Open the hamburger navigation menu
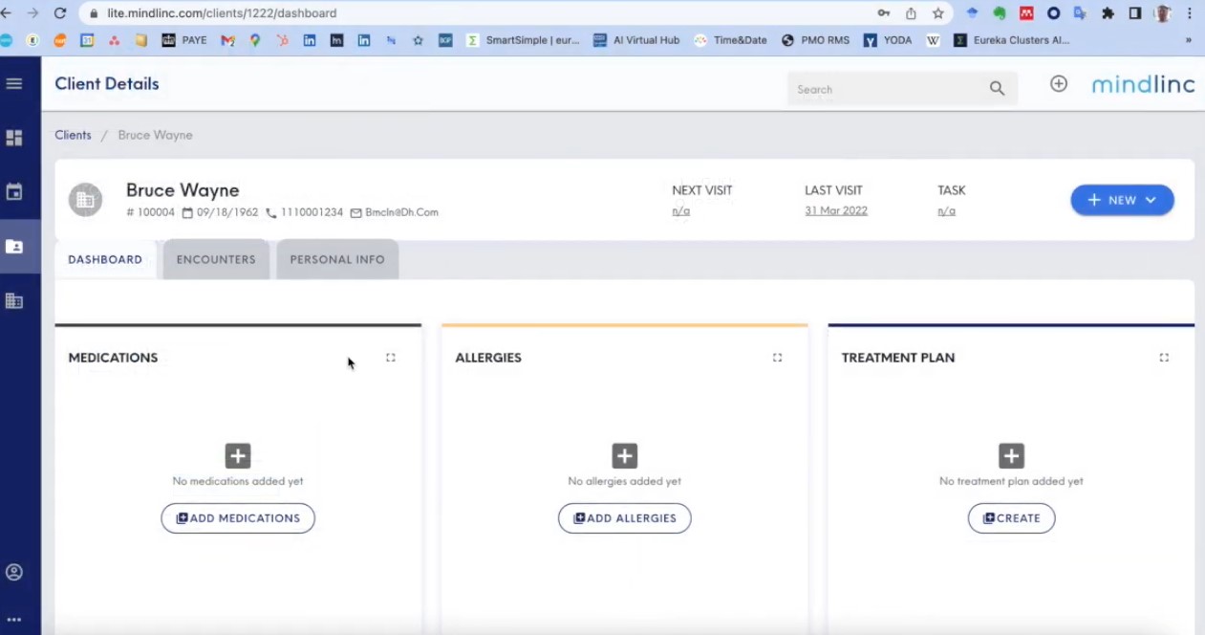Screen dimensions: 1205x635 coord(14,83)
